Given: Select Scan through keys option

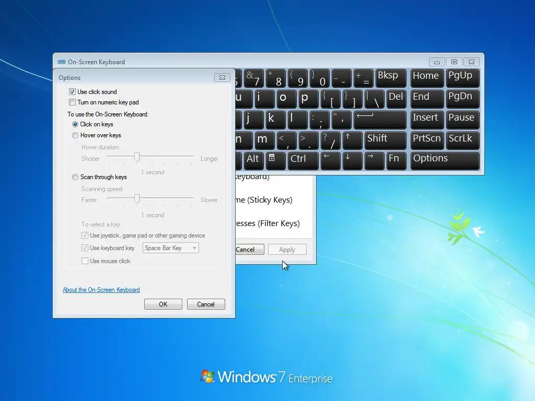Looking at the screenshot, I should point(75,177).
